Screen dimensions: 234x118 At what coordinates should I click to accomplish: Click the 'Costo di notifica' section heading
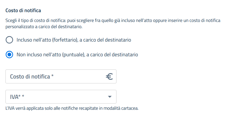tap(23, 11)
